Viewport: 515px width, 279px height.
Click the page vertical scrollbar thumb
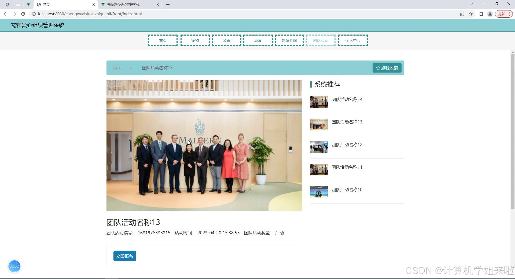tap(513, 131)
